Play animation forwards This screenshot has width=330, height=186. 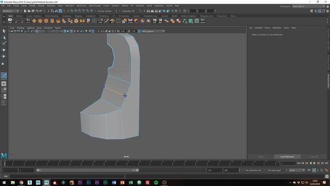tap(315, 163)
